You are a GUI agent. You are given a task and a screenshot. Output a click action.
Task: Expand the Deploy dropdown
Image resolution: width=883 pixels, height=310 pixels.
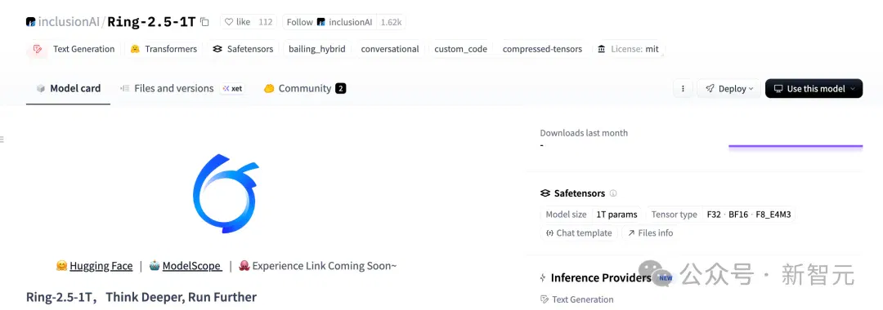tap(728, 89)
